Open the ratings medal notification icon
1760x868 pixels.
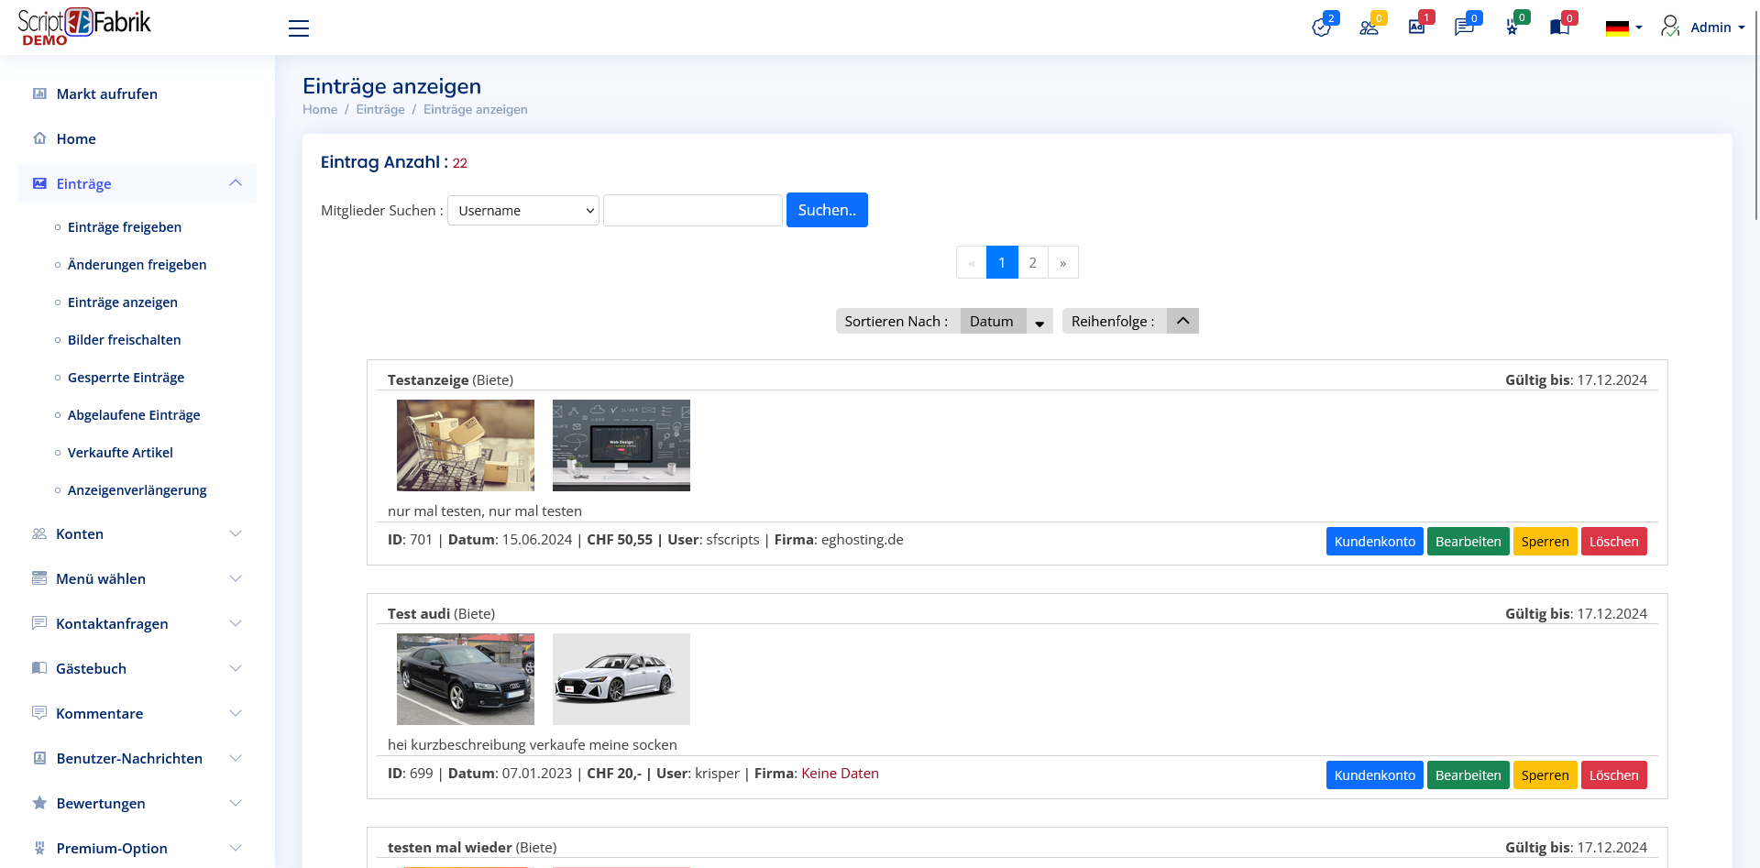click(x=1512, y=27)
